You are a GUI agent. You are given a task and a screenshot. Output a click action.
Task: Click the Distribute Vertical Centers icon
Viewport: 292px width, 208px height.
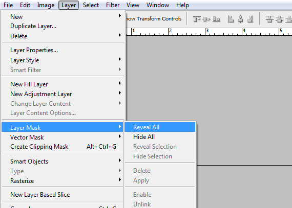coord(279,19)
